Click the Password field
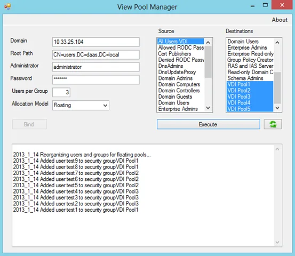295x256 pixels. (x=96, y=79)
